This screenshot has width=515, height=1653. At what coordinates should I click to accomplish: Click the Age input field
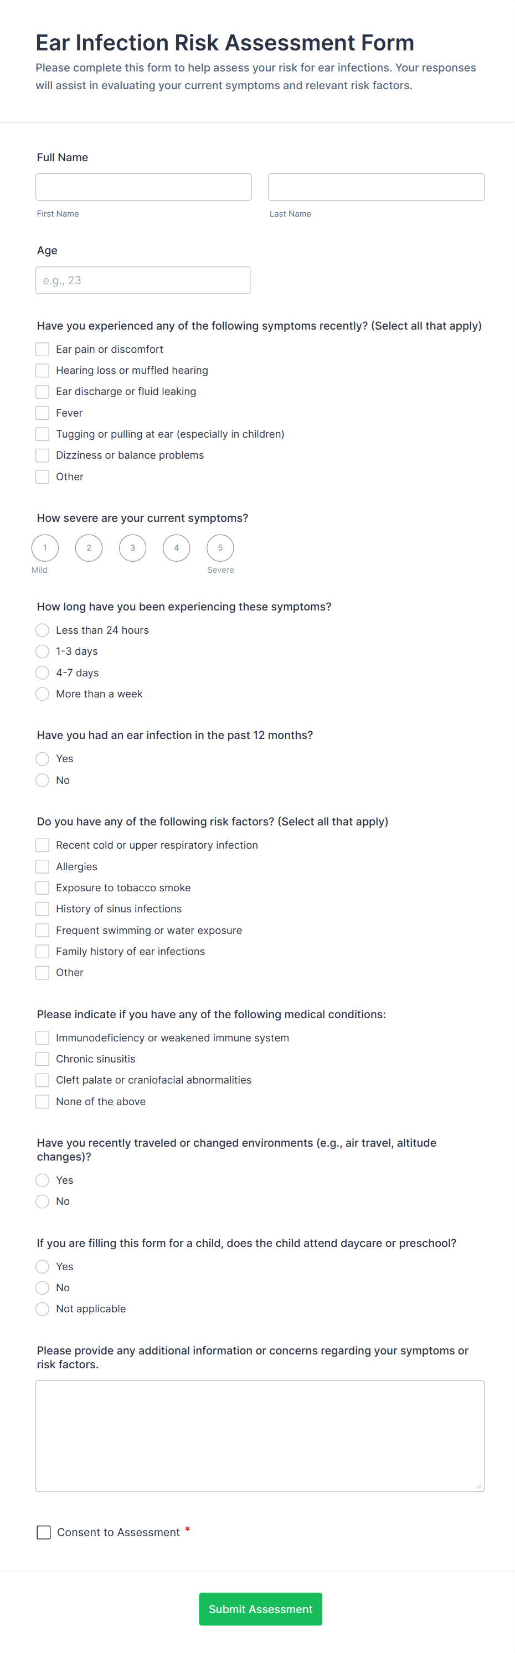point(142,280)
